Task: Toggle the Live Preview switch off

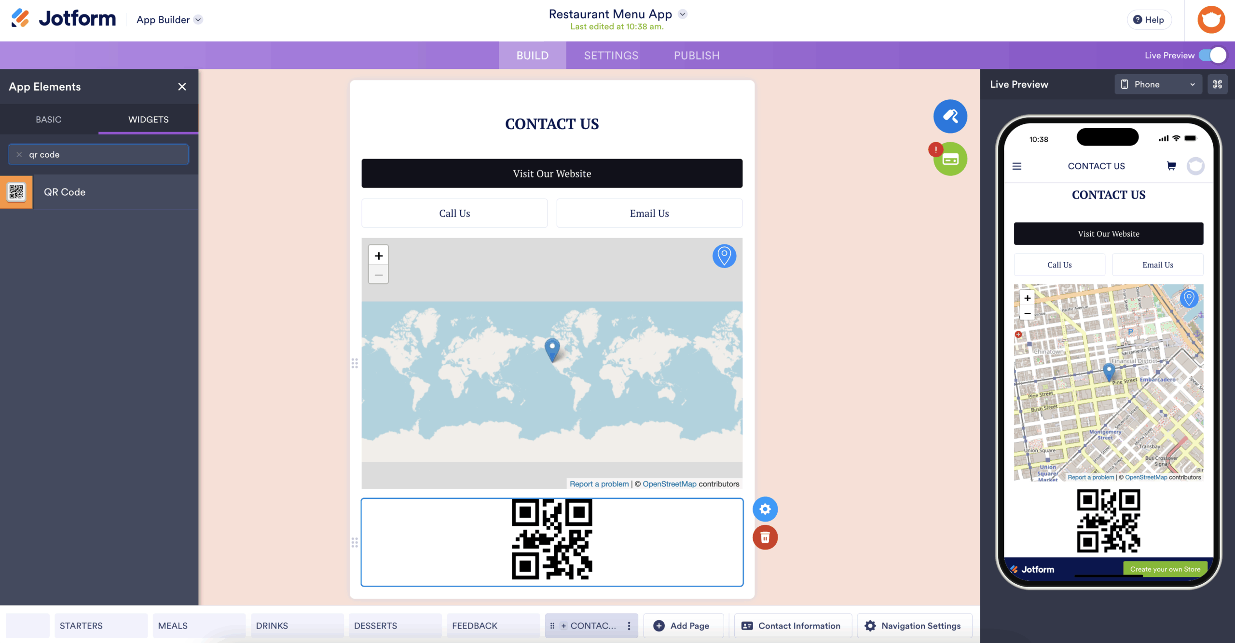Action: pyautogui.click(x=1212, y=55)
